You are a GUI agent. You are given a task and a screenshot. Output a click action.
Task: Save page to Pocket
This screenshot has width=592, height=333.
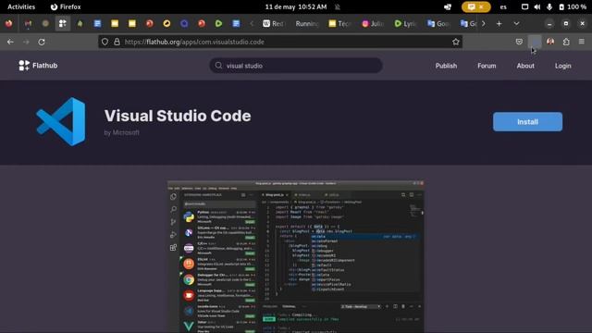pos(519,42)
